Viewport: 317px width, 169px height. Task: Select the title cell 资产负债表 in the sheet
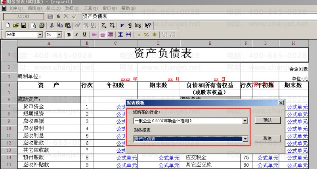pyautogui.click(x=163, y=55)
